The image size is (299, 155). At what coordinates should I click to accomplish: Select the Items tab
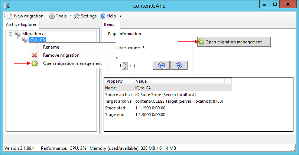pyautogui.click(x=109, y=25)
